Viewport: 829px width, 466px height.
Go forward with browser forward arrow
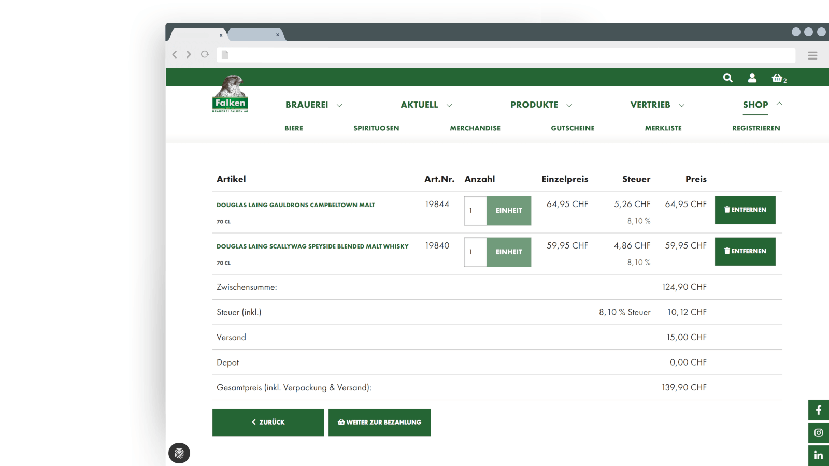tap(189, 54)
